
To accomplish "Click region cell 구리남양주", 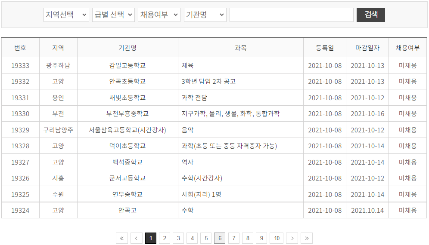I will coord(58,130).
